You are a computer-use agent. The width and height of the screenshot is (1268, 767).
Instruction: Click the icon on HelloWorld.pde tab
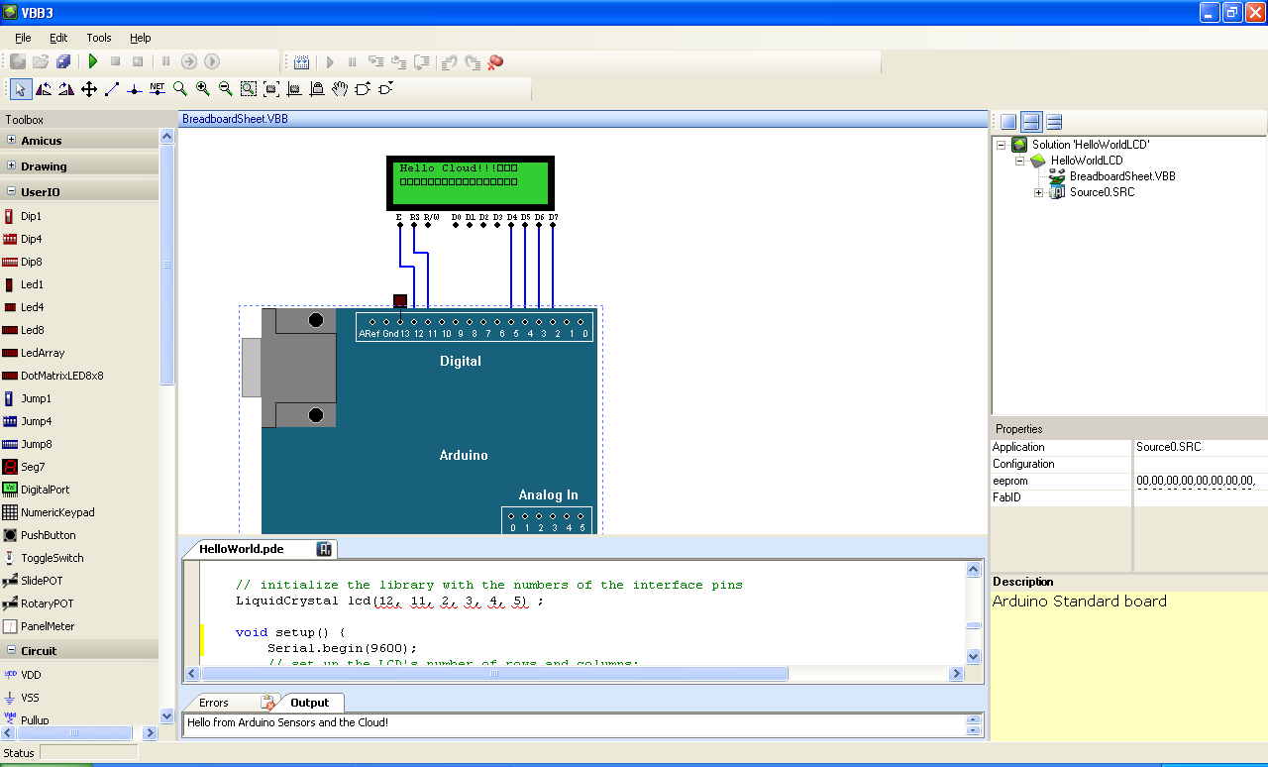coord(324,549)
